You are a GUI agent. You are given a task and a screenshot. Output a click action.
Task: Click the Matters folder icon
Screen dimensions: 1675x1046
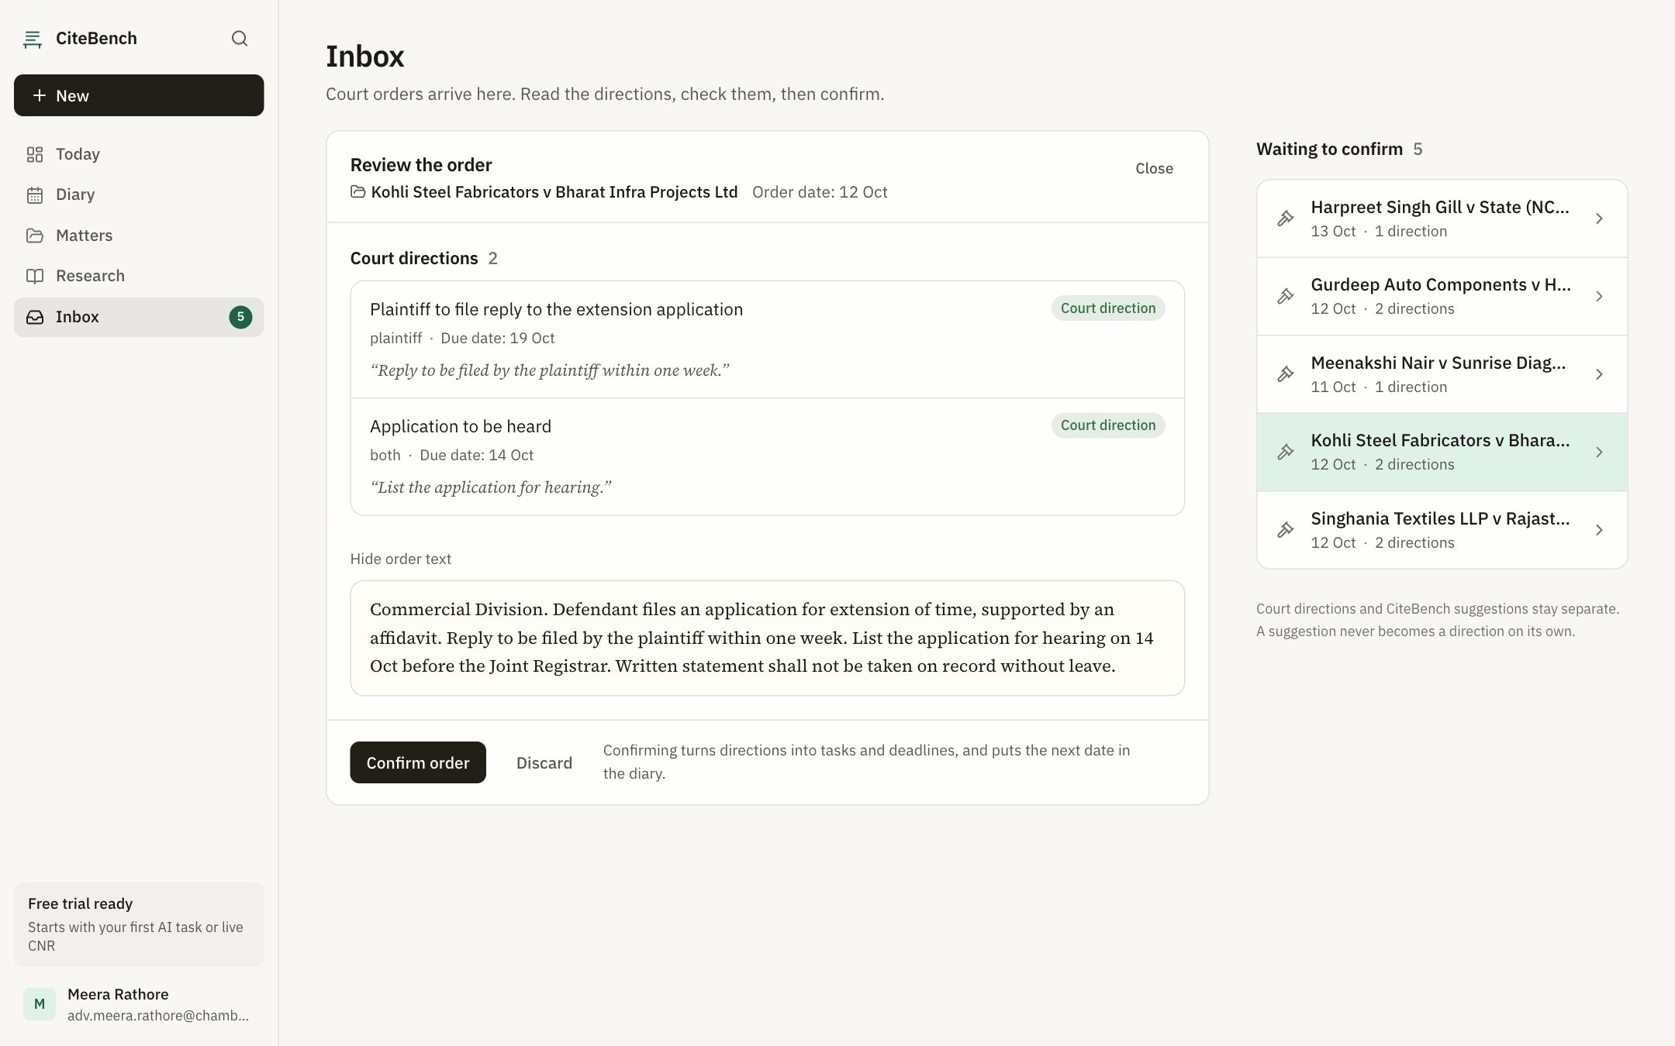35,236
